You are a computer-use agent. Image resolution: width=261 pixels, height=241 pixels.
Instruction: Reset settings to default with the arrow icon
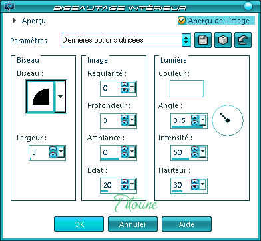[x=243, y=40]
